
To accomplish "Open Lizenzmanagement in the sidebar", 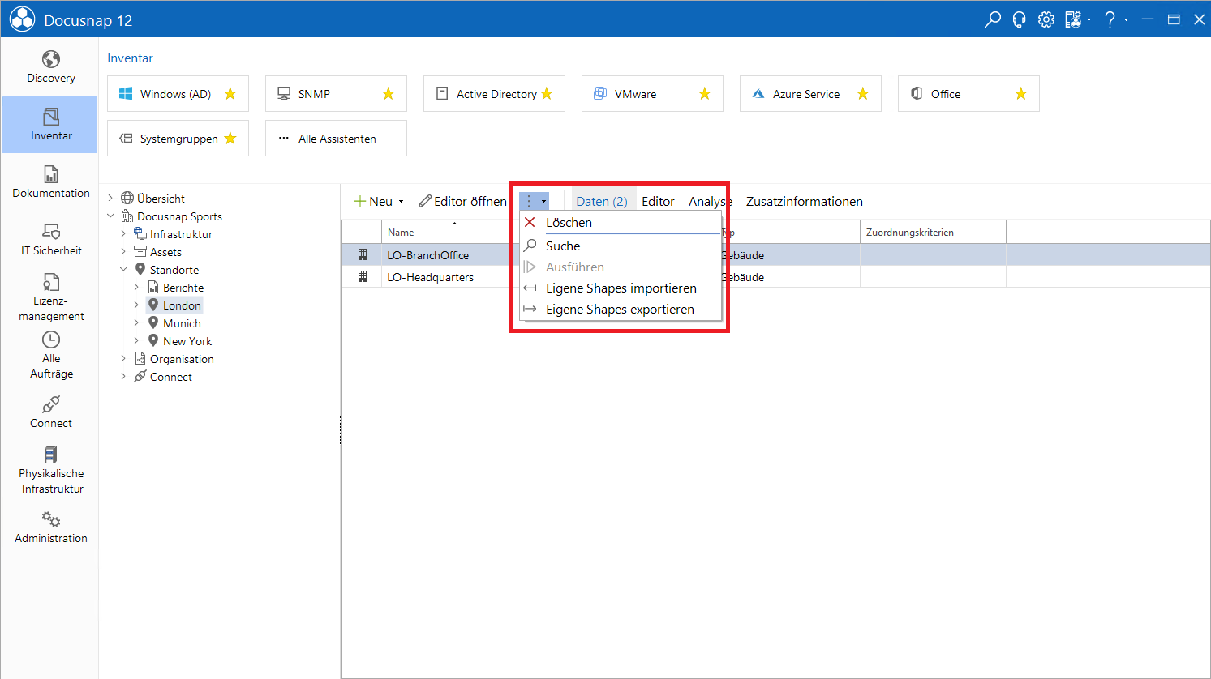I will tap(50, 297).
